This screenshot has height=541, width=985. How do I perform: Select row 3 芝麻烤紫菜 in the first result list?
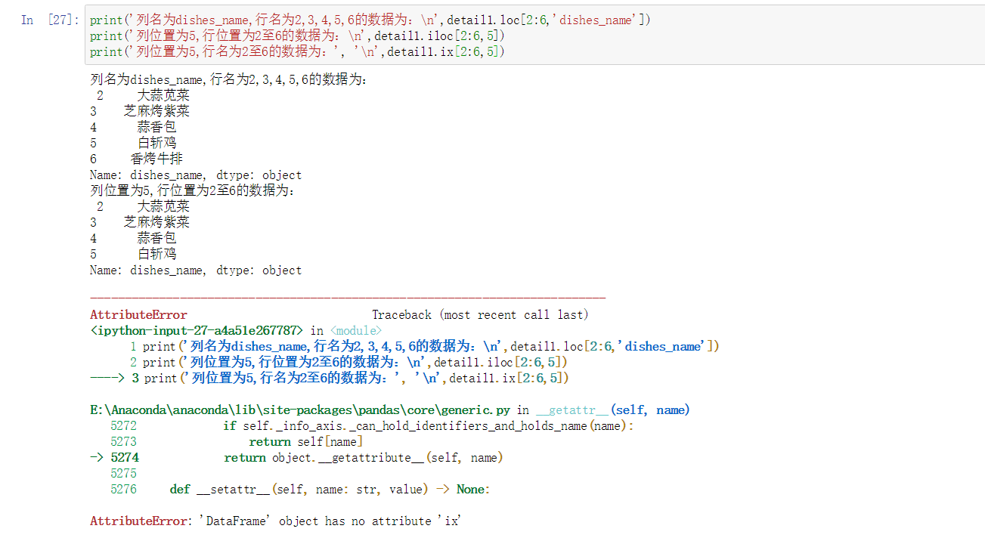click(x=140, y=111)
